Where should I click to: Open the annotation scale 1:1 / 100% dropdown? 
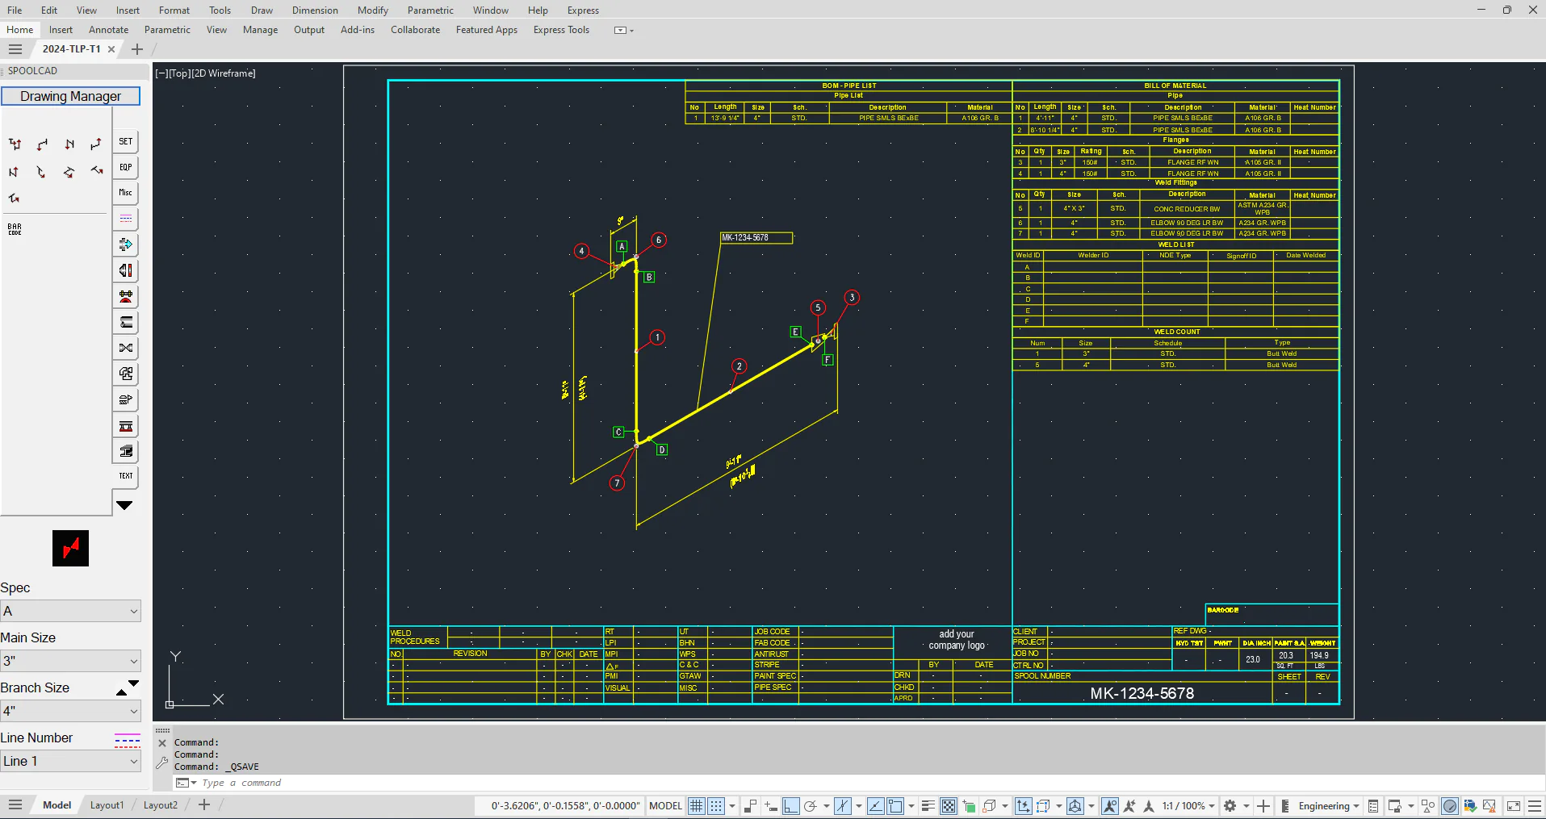tap(1188, 805)
